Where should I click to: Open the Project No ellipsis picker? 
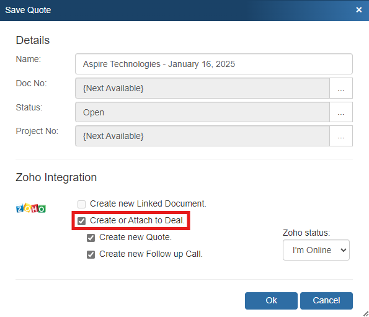pyautogui.click(x=341, y=136)
